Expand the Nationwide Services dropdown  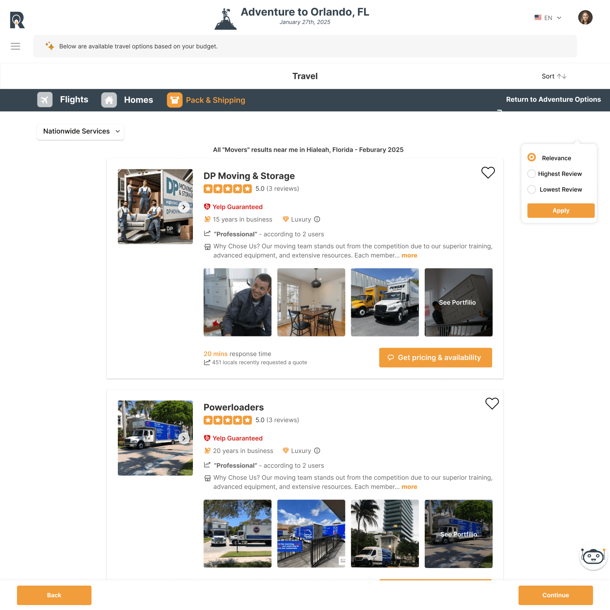coord(80,131)
